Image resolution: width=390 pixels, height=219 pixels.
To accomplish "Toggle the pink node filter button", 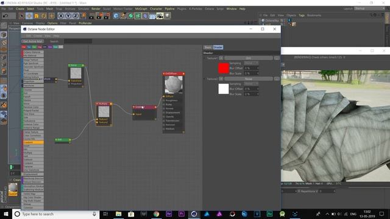I will [x=40, y=47].
